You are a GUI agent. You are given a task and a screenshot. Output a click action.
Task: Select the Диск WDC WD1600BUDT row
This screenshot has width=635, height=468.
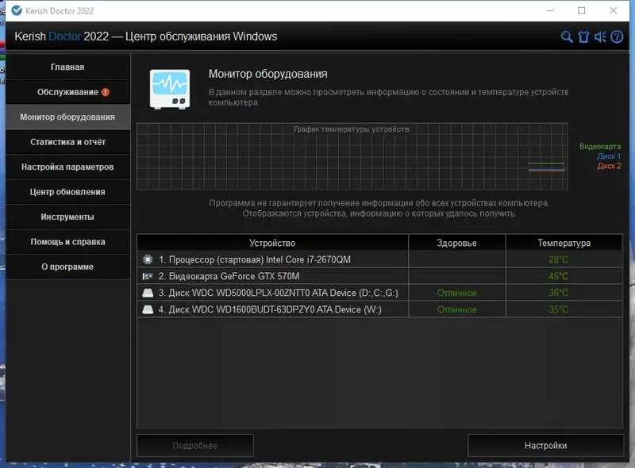click(380, 309)
